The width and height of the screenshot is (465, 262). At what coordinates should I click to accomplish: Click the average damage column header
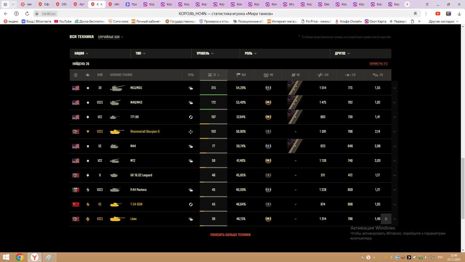[323, 75]
